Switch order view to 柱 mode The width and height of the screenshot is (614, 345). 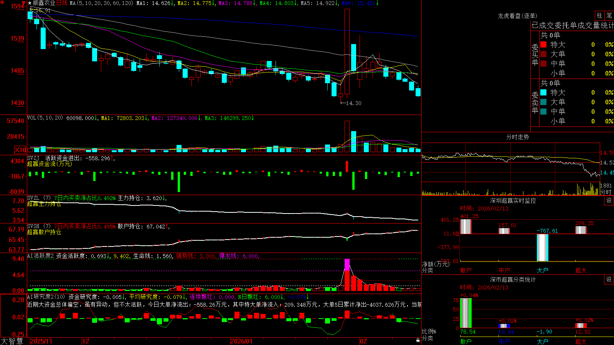coord(599,15)
